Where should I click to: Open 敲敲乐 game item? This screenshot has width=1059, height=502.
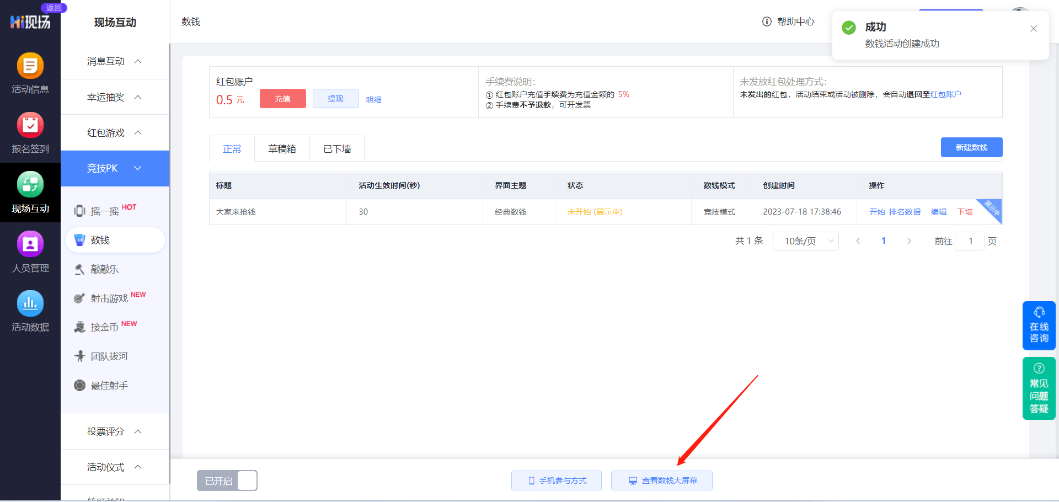[x=105, y=269]
